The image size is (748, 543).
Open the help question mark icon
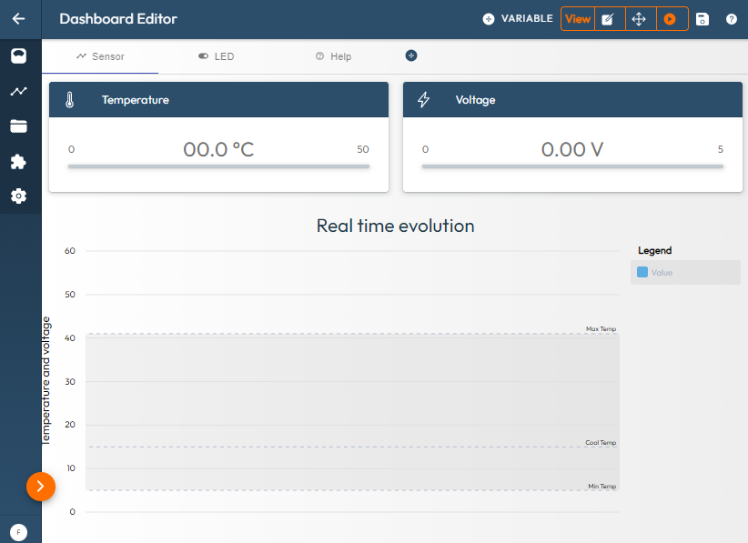pos(732,19)
